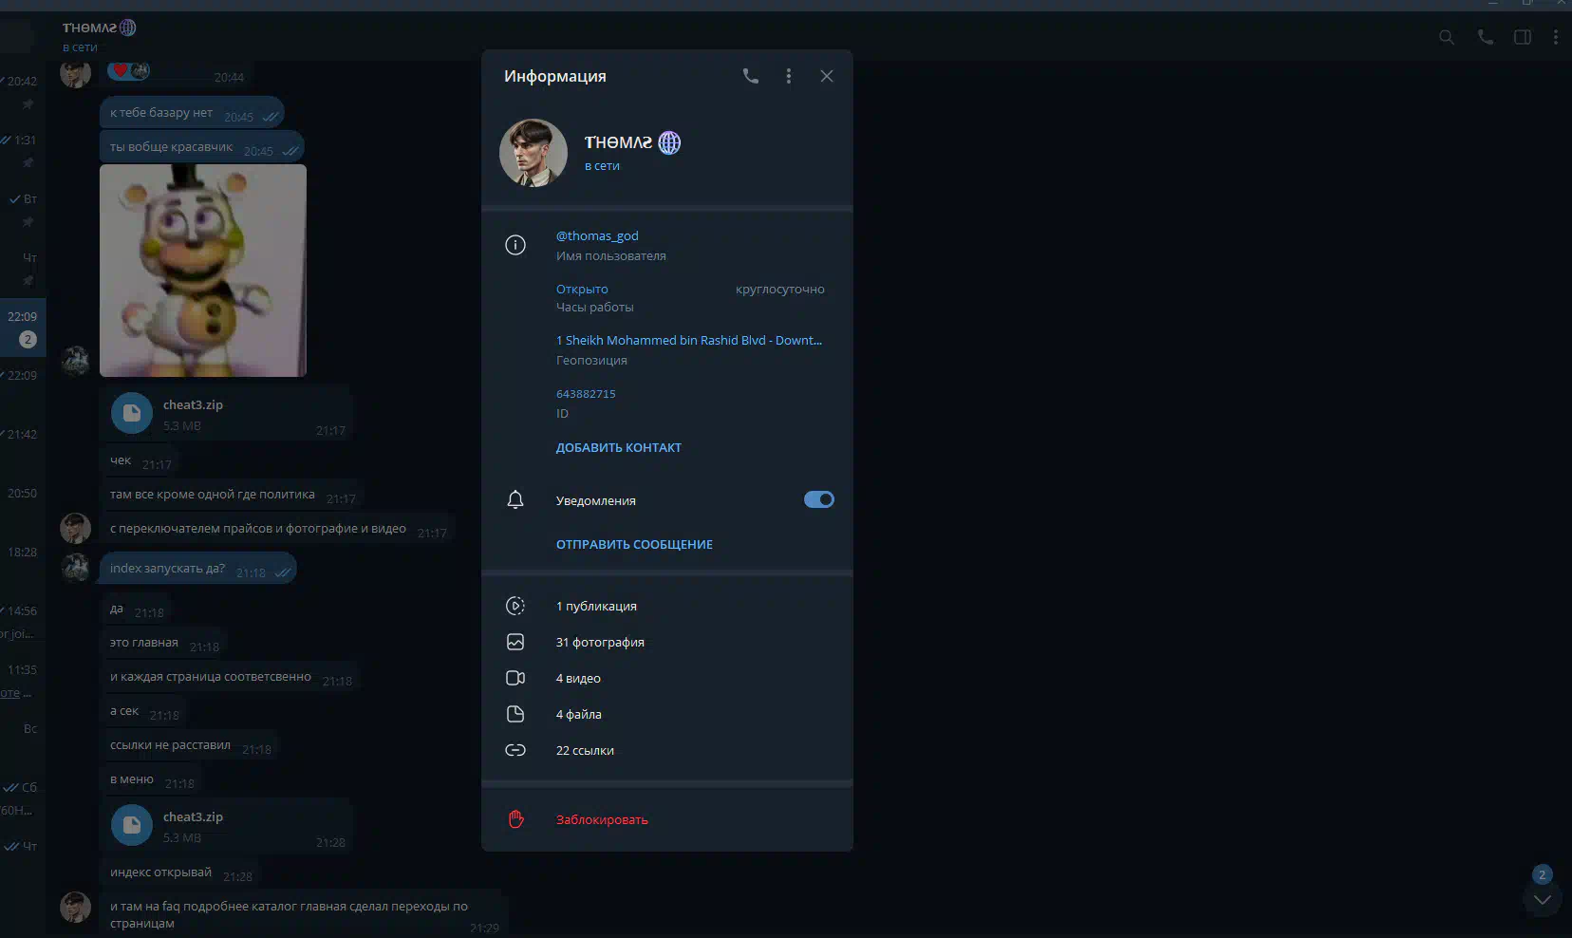
Task: Open the animatronic bear image in chat
Action: coord(203,271)
